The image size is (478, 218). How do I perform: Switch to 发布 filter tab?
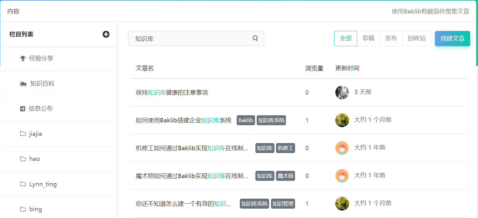point(391,38)
